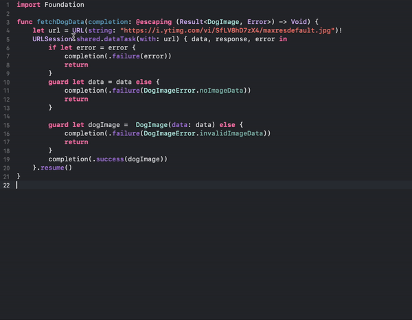Click 'return' on line 17
This screenshot has height=320, width=412.
tap(76, 142)
